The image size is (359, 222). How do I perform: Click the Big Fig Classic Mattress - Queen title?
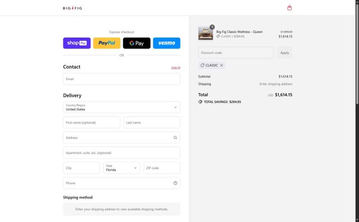240,32
